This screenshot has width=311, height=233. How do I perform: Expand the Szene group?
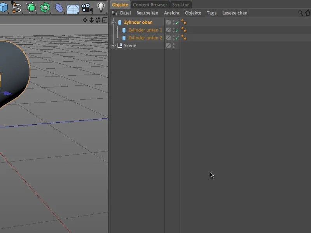pyautogui.click(x=114, y=45)
